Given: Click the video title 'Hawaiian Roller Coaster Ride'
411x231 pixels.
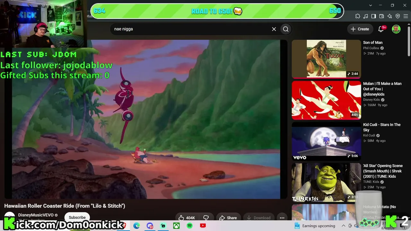Looking at the screenshot, I should 65,206.
